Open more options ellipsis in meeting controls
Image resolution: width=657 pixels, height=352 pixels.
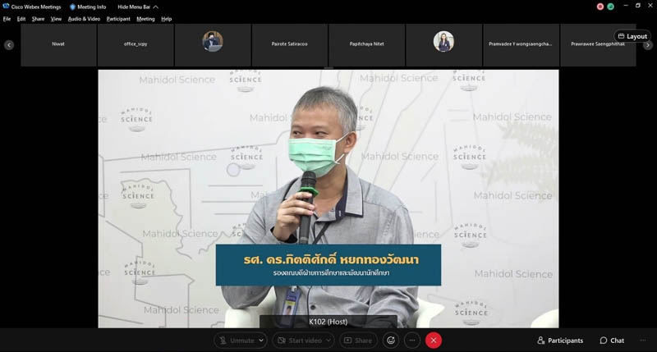coord(412,340)
